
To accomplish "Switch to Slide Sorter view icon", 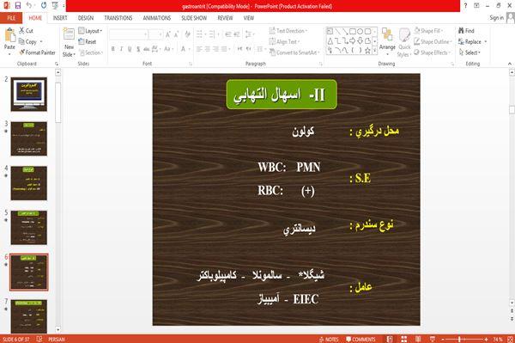I will coord(404,340).
